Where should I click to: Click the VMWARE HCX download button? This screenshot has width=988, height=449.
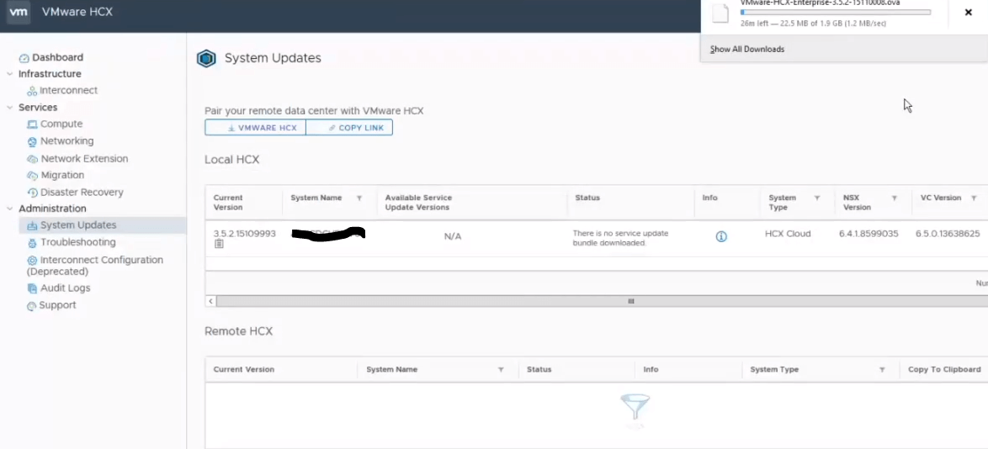point(255,128)
